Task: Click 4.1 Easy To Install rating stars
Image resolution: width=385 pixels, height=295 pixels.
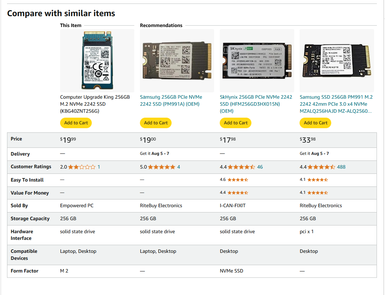Action: (x=317, y=180)
